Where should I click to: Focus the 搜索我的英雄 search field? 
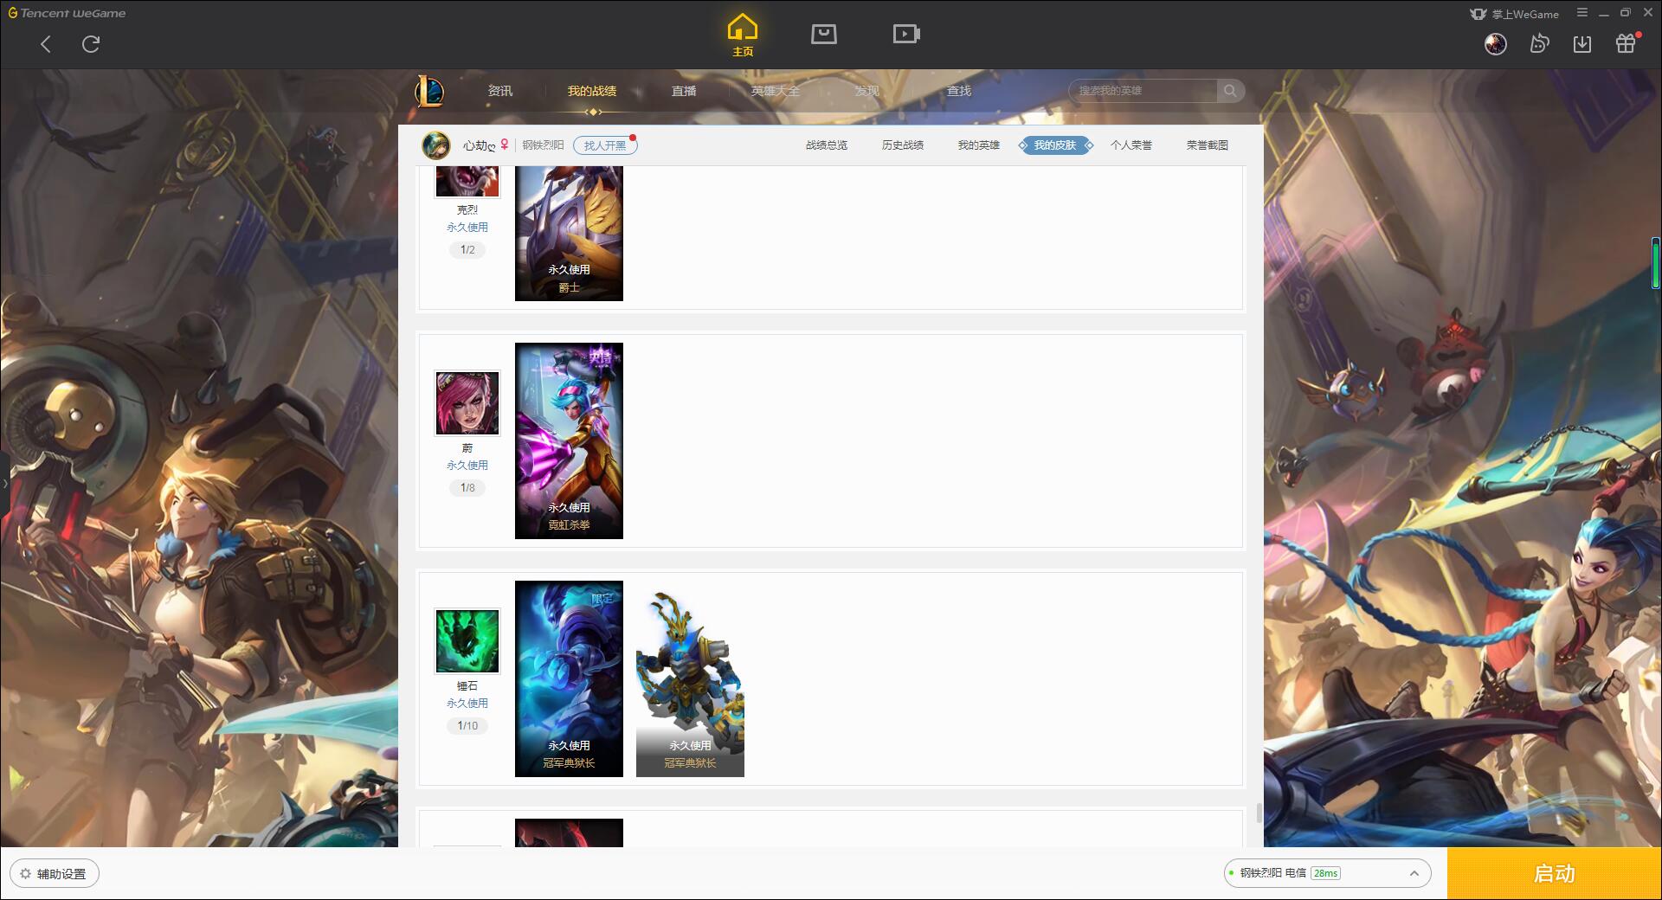(x=1143, y=91)
